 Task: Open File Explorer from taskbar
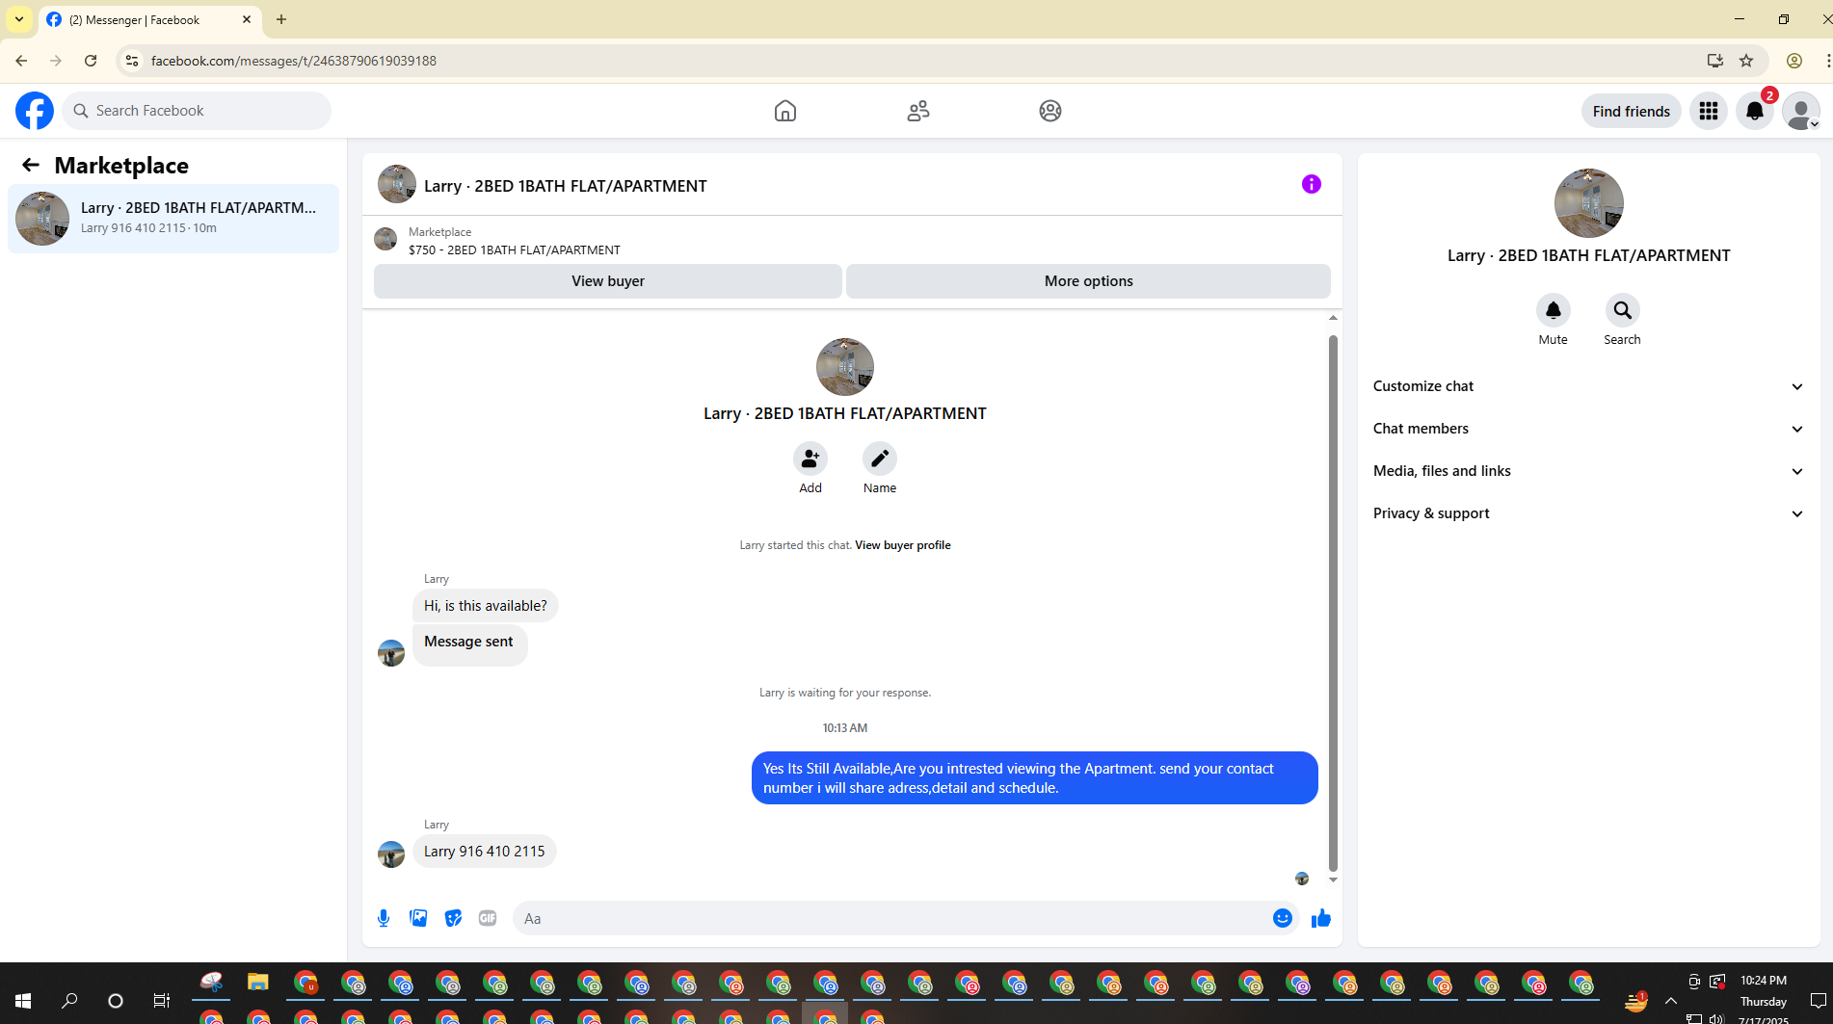257,983
